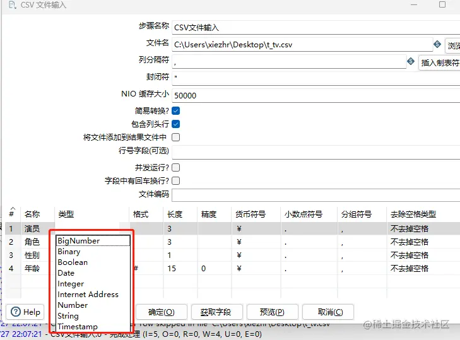Click the 获取字段 button

coord(217,312)
